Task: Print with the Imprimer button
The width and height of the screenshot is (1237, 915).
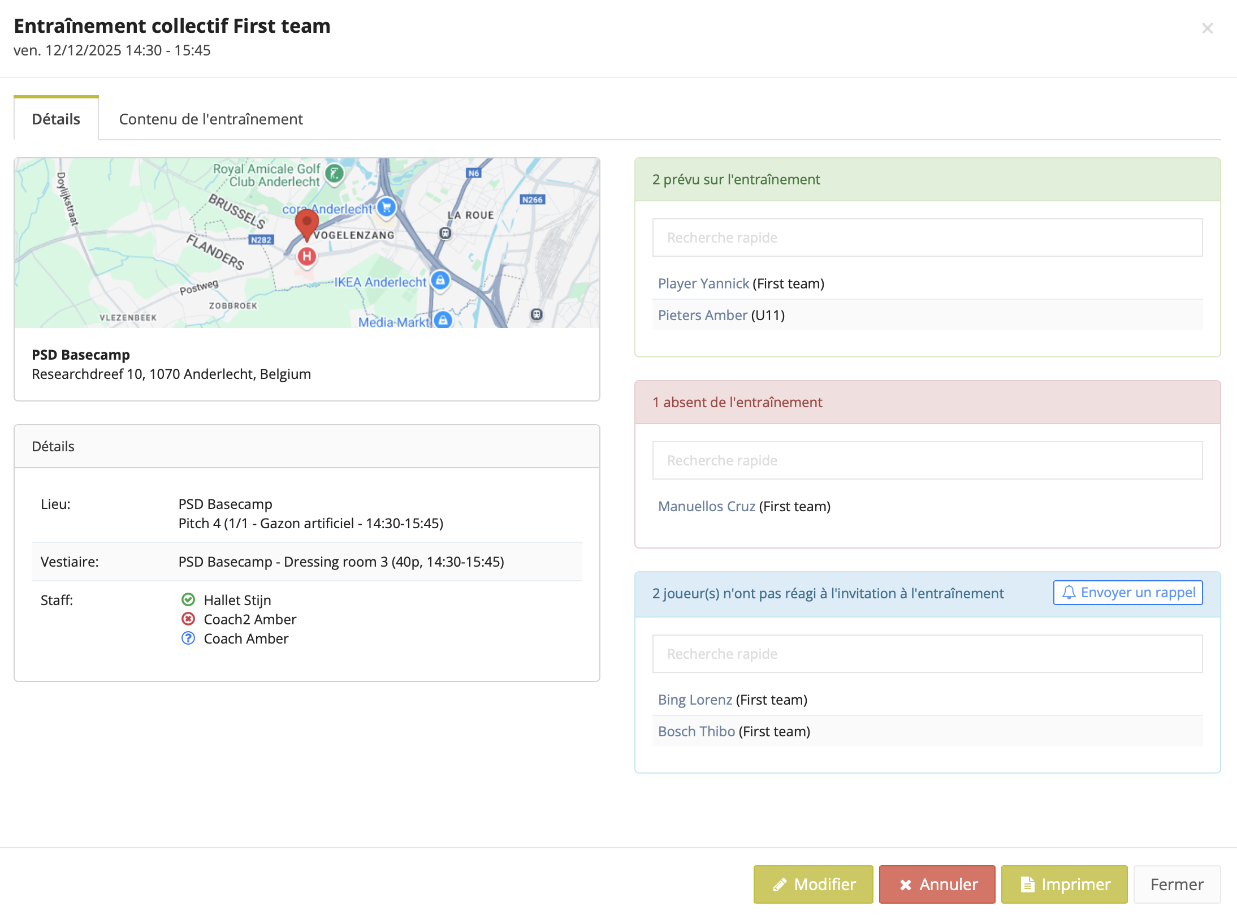Action: (1064, 884)
